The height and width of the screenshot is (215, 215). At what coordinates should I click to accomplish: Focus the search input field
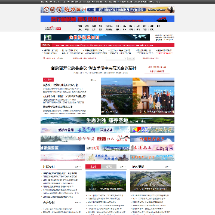click(116, 59)
